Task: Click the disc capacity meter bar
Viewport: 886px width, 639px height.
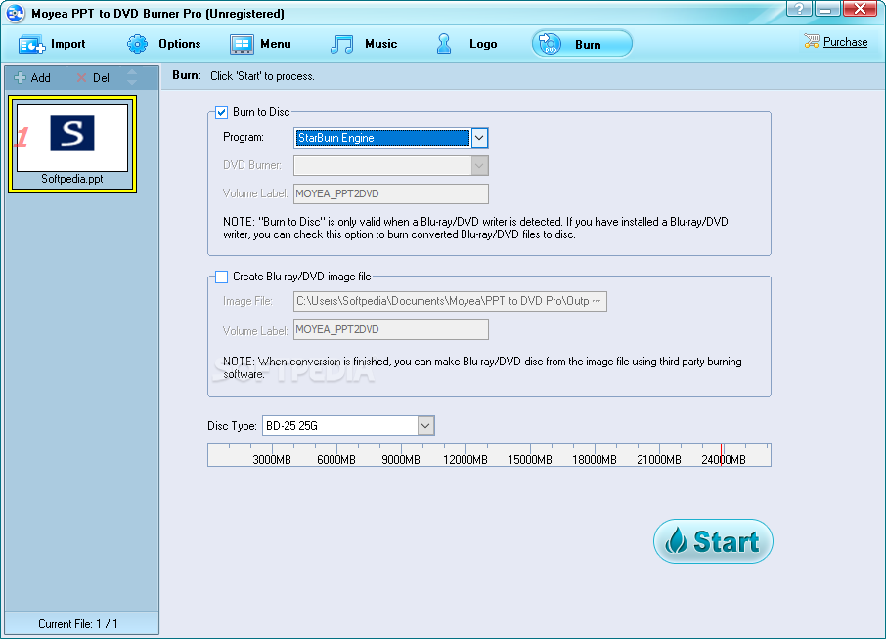Action: click(489, 455)
